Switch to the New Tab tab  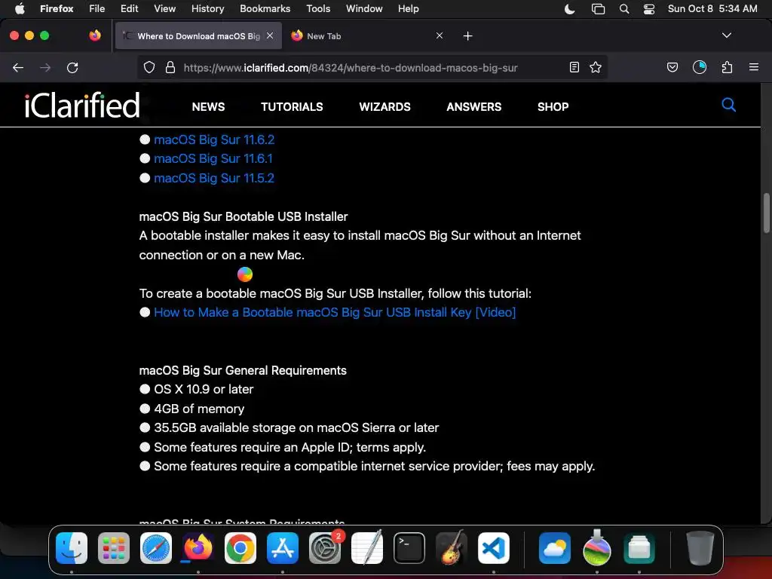pos(367,35)
